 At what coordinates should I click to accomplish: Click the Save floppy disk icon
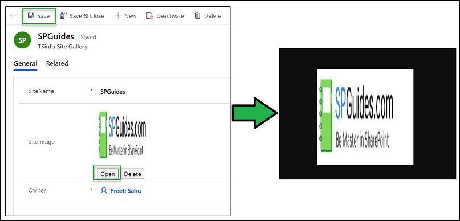[31, 15]
